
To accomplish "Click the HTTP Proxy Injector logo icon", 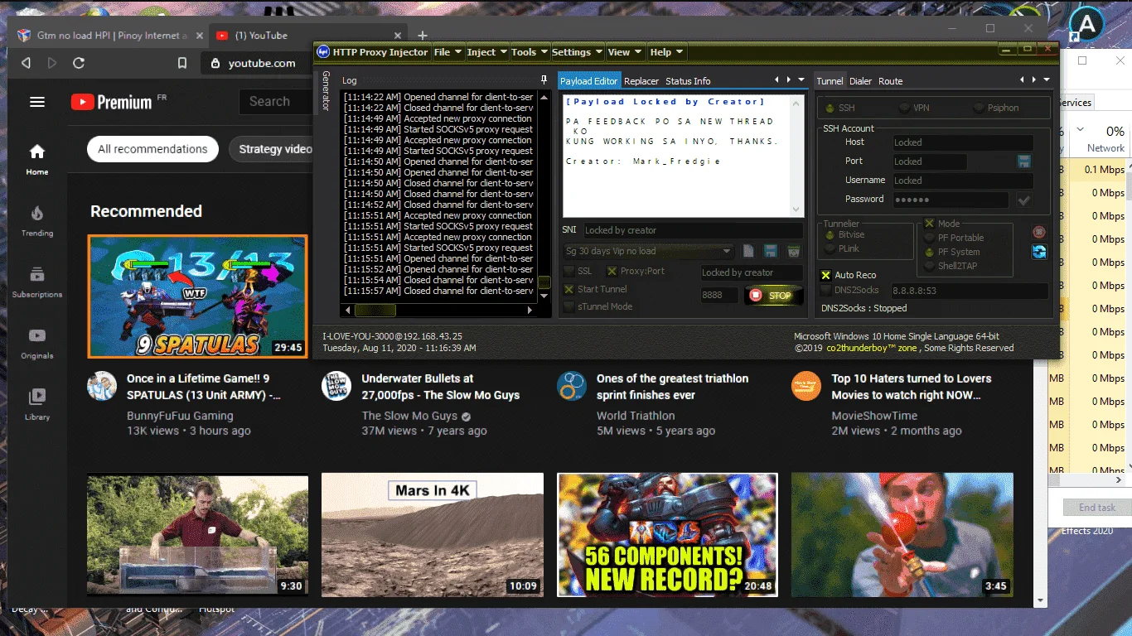I will tap(323, 52).
